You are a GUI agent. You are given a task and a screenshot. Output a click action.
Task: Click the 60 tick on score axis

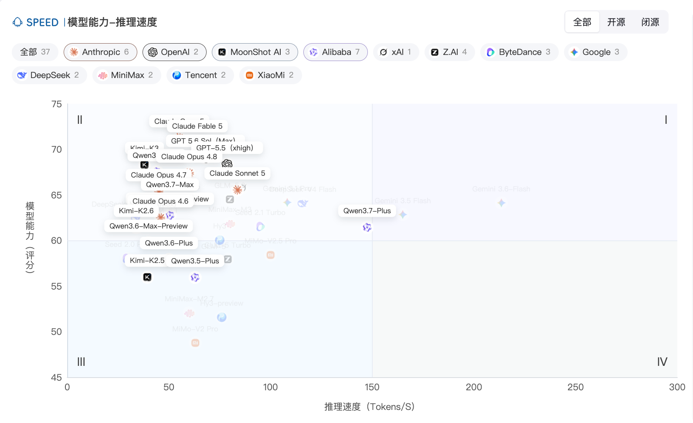point(57,241)
